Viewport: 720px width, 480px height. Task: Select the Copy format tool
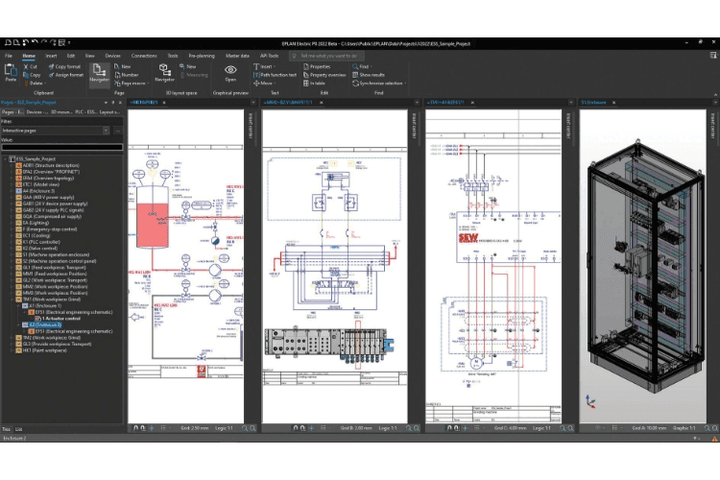coord(64,66)
